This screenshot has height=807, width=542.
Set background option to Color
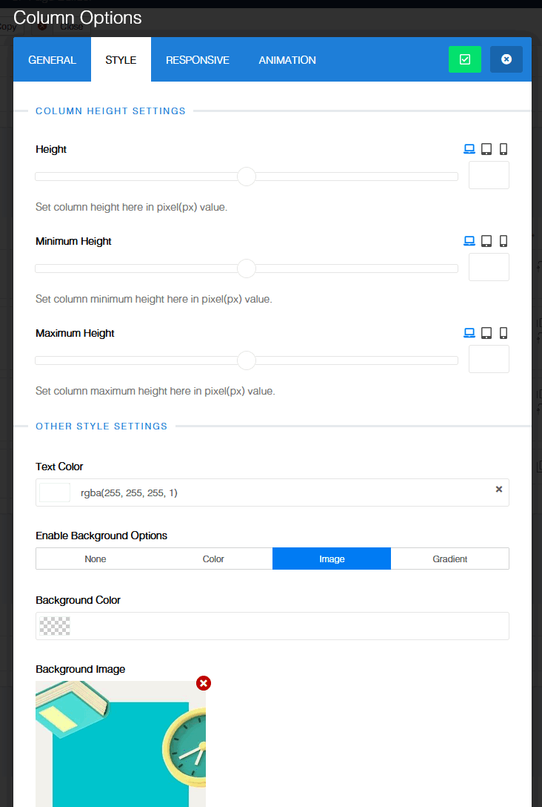click(x=213, y=559)
